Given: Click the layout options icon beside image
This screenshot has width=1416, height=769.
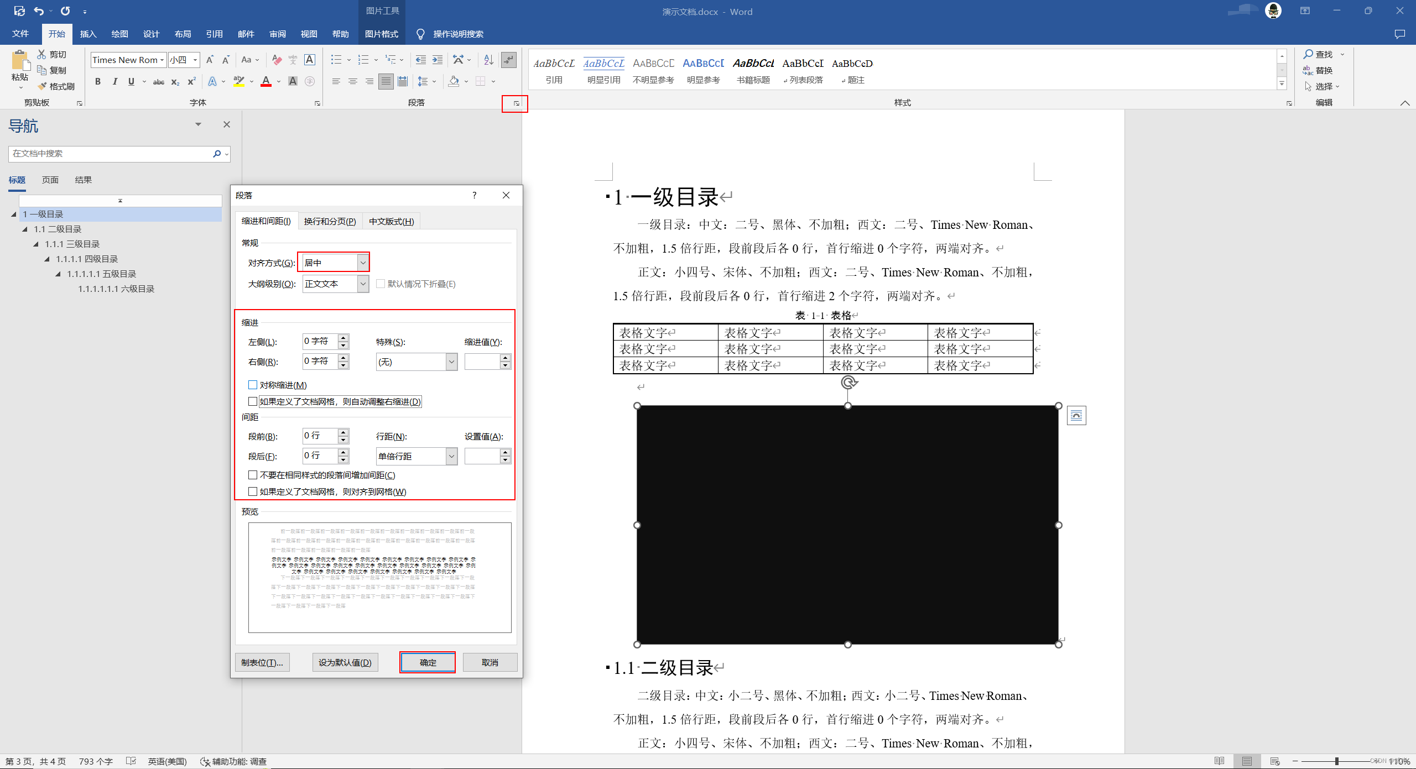Looking at the screenshot, I should click(1076, 416).
